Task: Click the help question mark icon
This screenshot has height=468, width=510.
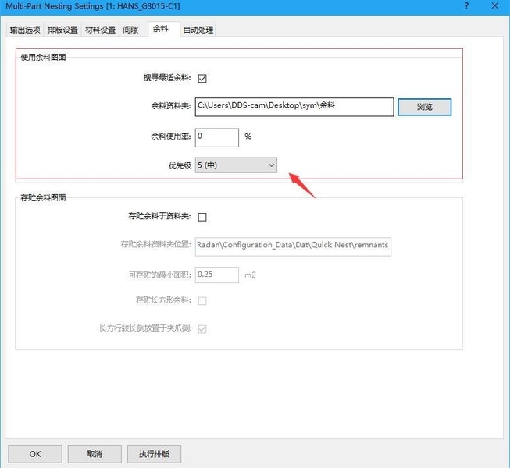Action: point(467,5)
